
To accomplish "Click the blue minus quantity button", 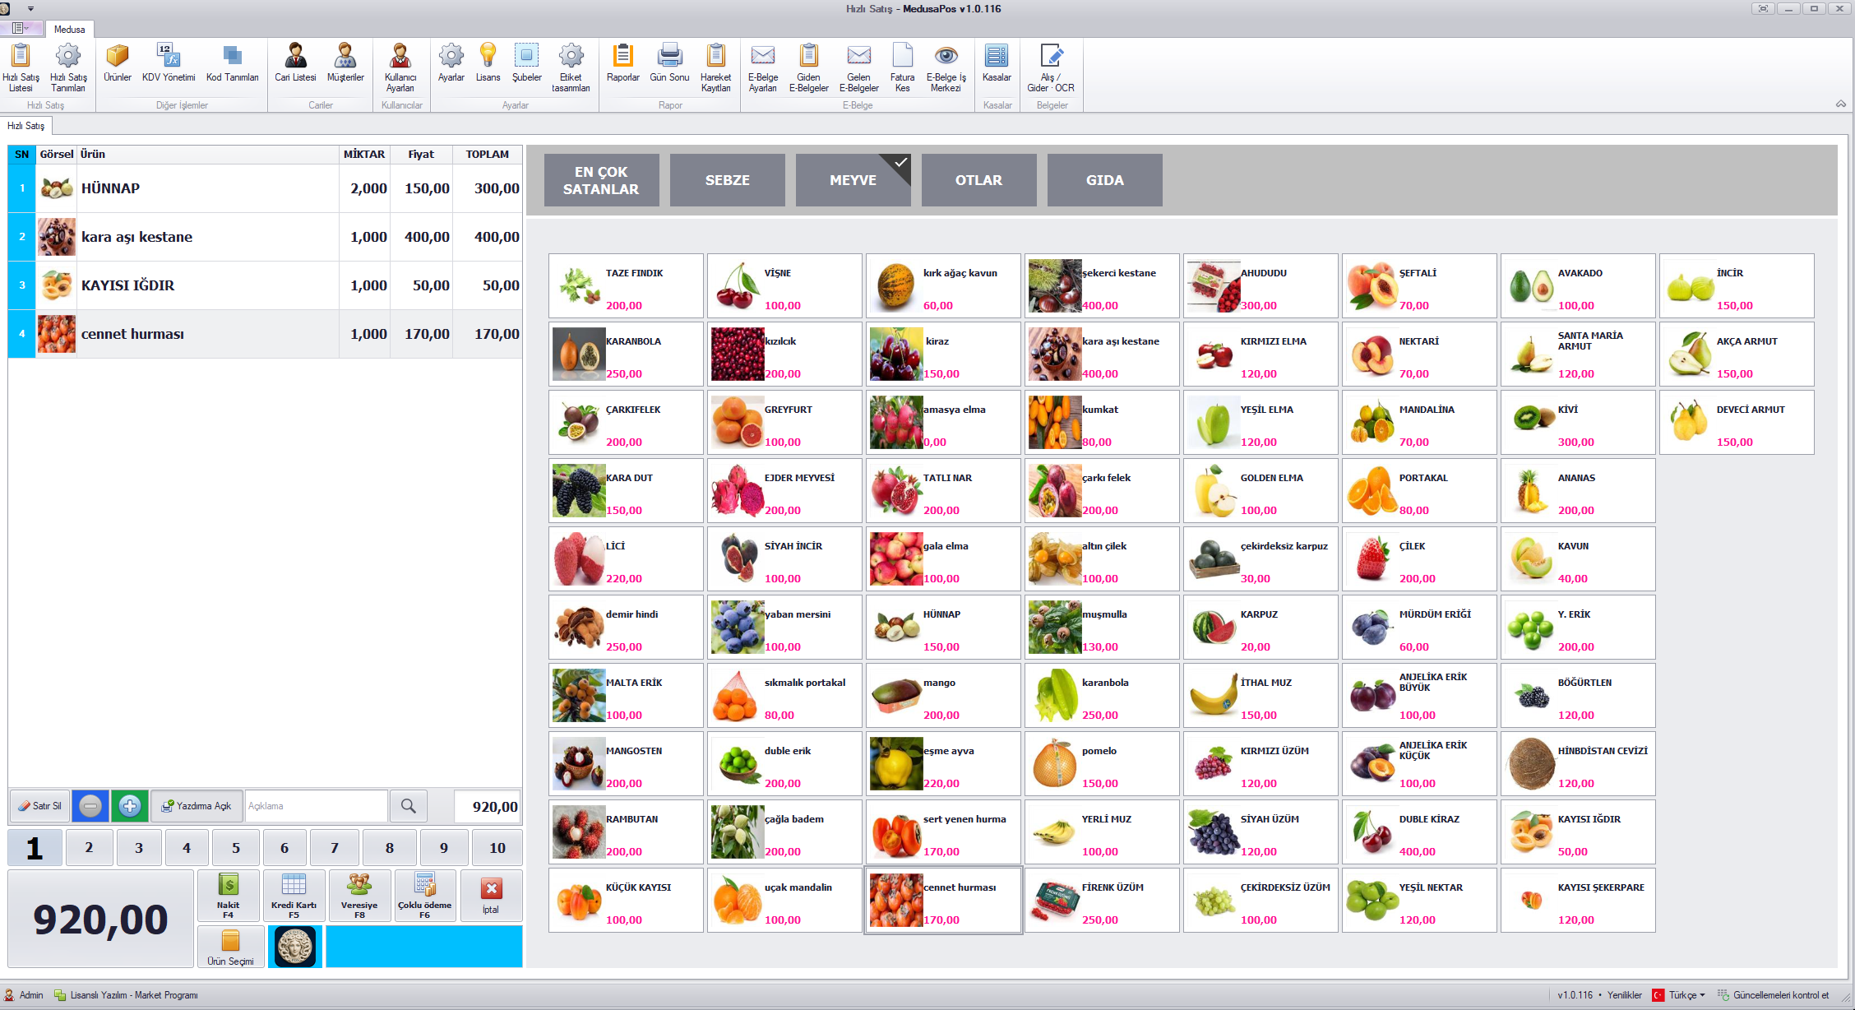I will 90,806.
